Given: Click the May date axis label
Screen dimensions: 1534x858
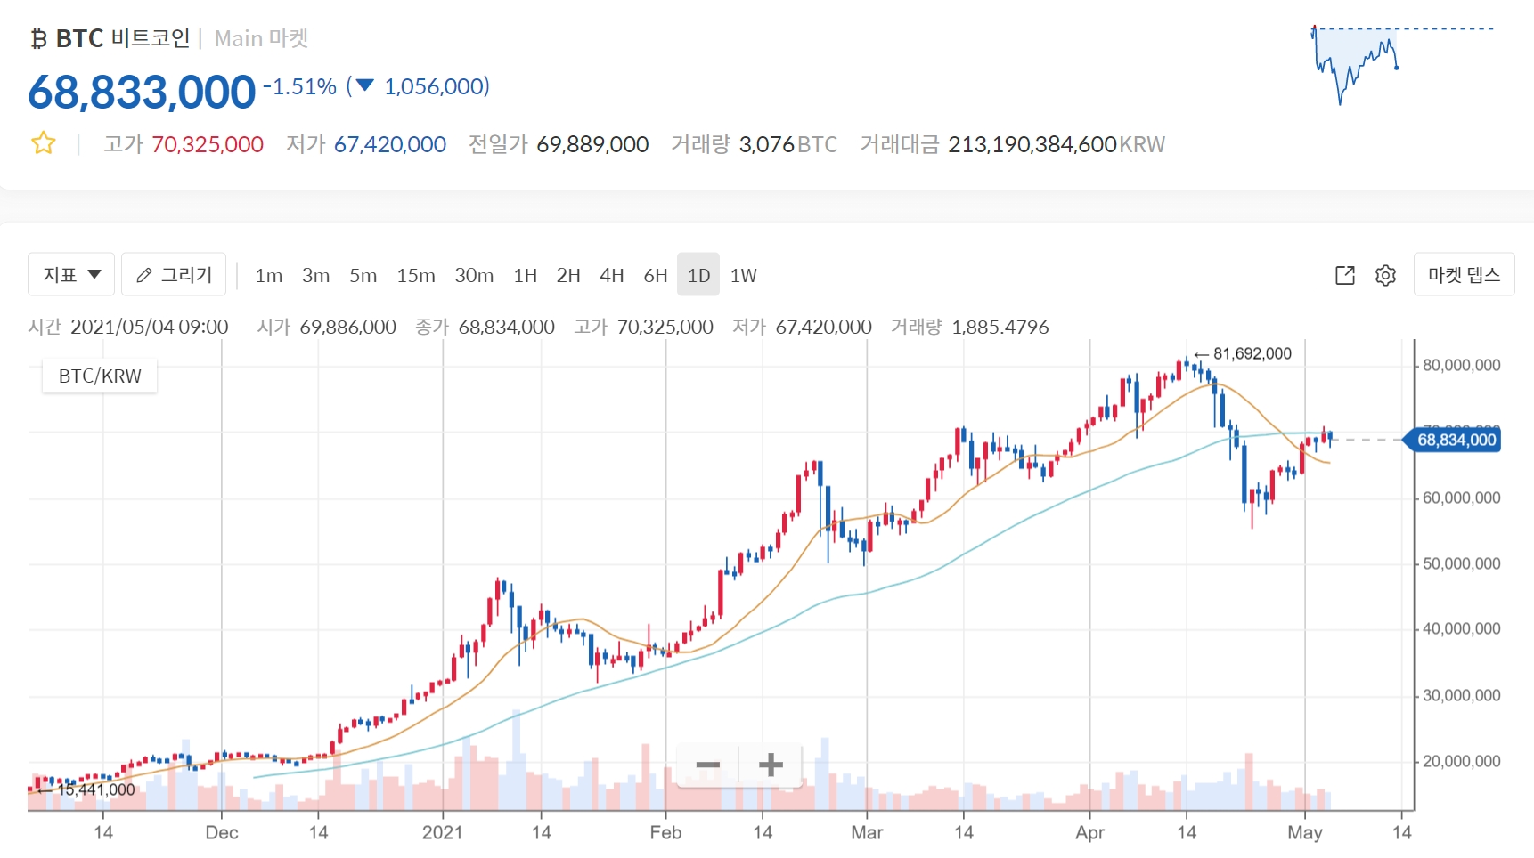Looking at the screenshot, I should (x=1305, y=832).
